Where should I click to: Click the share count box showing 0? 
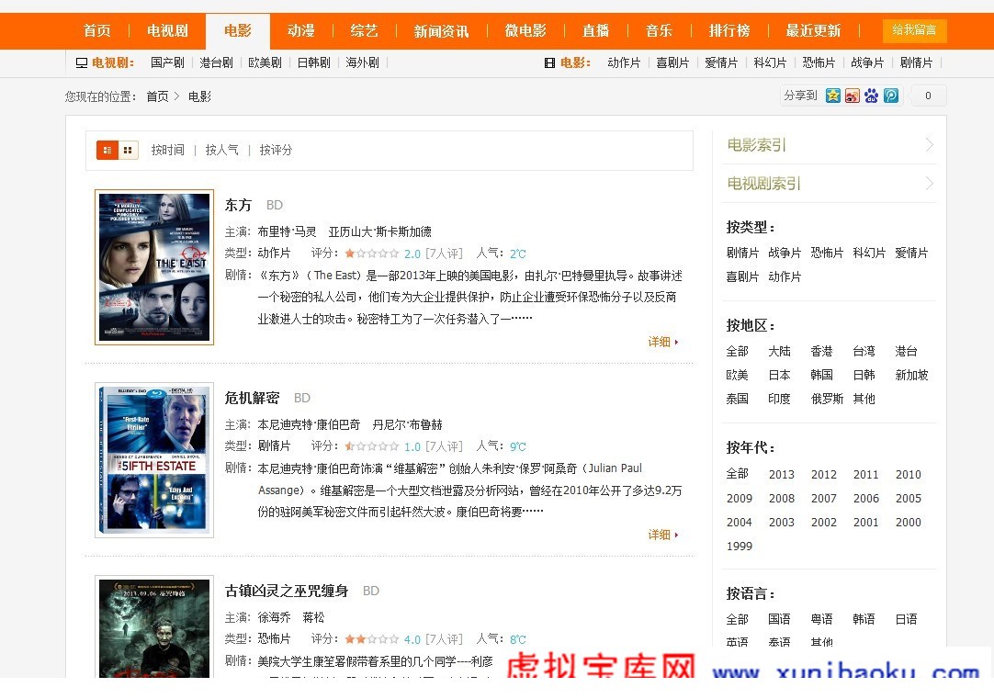click(x=928, y=96)
